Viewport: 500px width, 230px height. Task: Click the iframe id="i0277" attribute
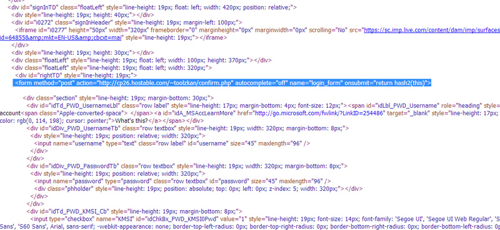(x=51, y=30)
